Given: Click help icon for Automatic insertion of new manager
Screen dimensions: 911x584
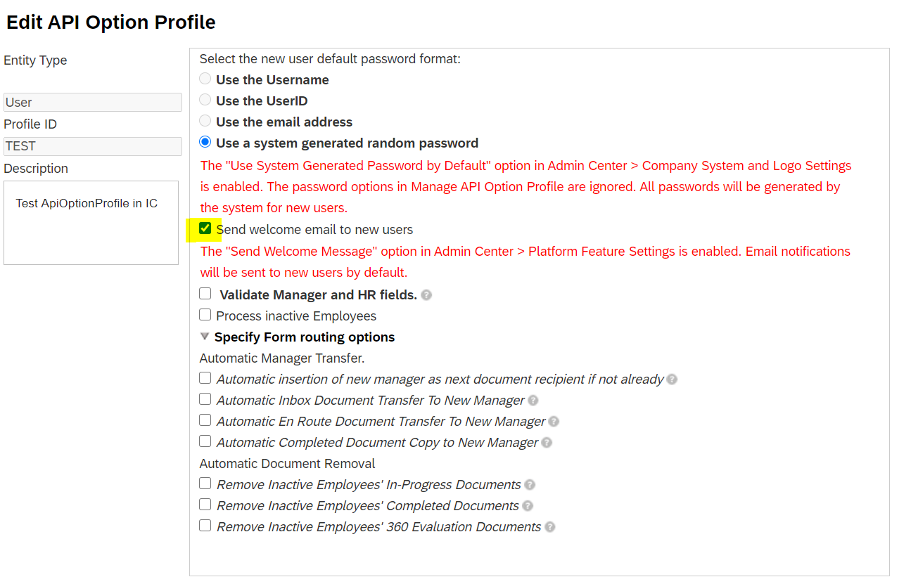Looking at the screenshot, I should click(x=672, y=379).
